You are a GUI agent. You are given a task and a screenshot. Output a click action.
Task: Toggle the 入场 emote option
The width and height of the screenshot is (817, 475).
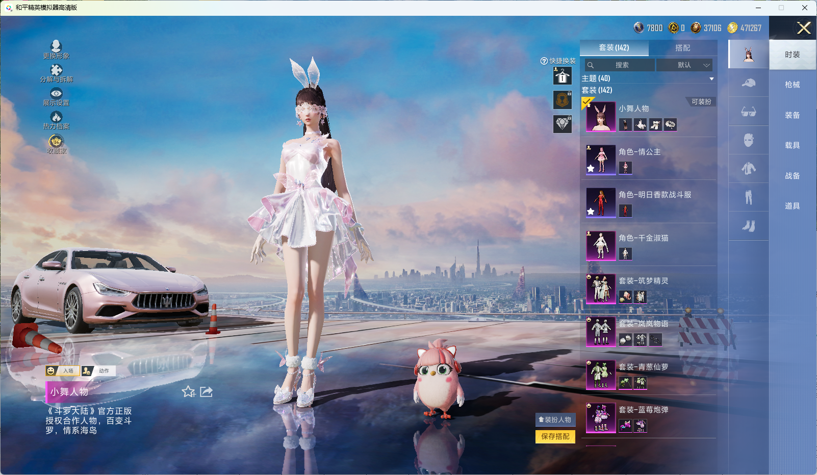(x=63, y=371)
